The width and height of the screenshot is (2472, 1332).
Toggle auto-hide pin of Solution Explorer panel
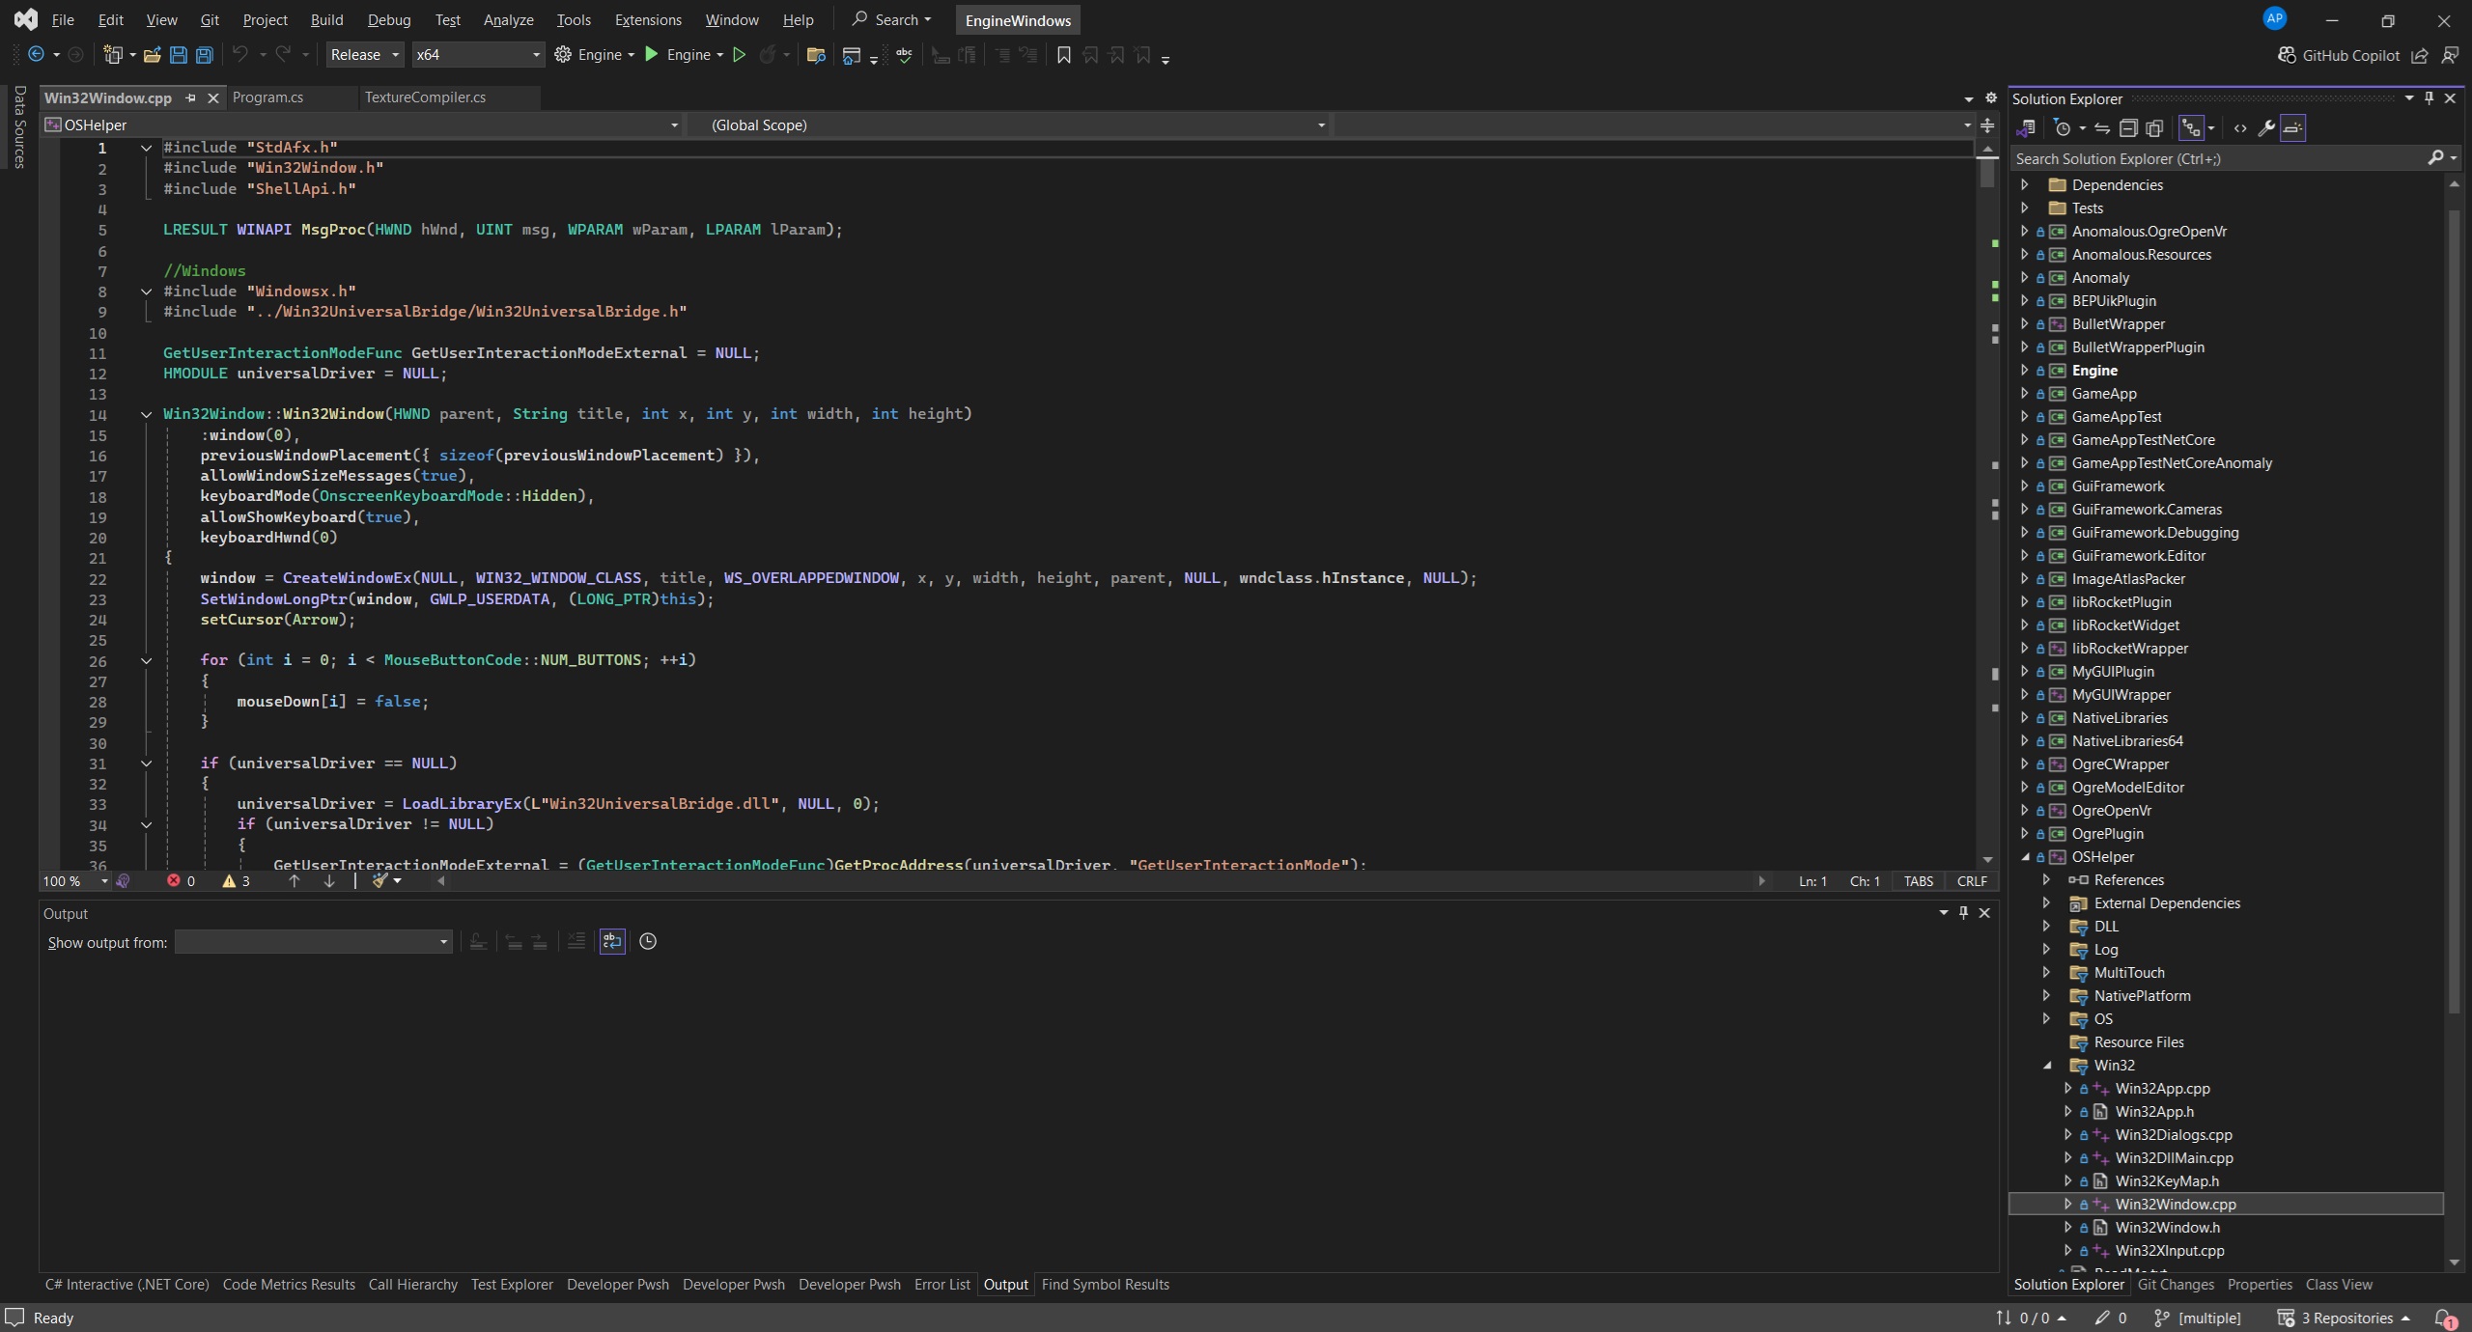click(2430, 98)
